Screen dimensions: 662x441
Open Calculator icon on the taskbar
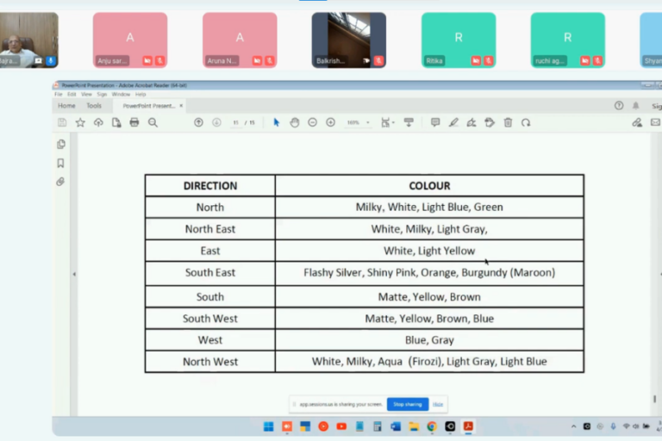tap(378, 426)
